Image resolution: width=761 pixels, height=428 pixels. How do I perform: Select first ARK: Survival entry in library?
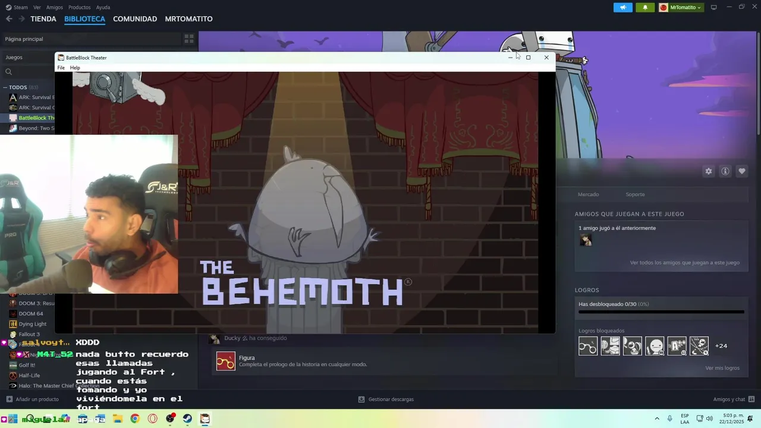tap(32, 97)
